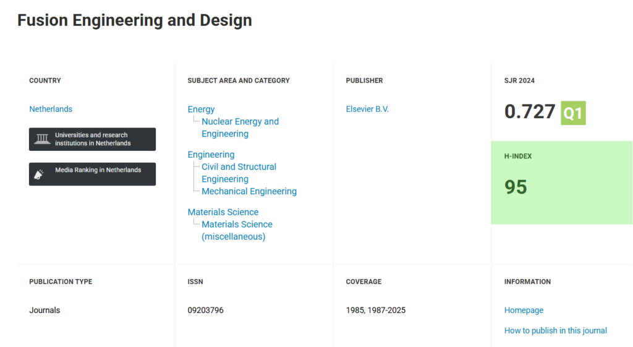Click the ISSN number 09203796
Viewport: 633px width, 347px height.
pos(205,310)
